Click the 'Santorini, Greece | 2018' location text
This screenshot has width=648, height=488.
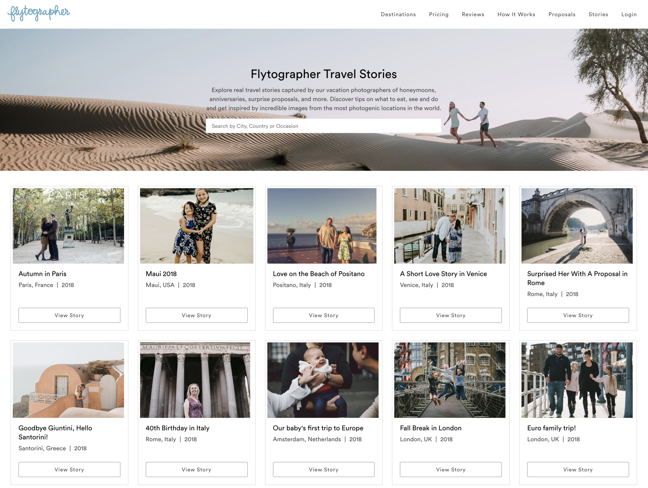click(52, 448)
